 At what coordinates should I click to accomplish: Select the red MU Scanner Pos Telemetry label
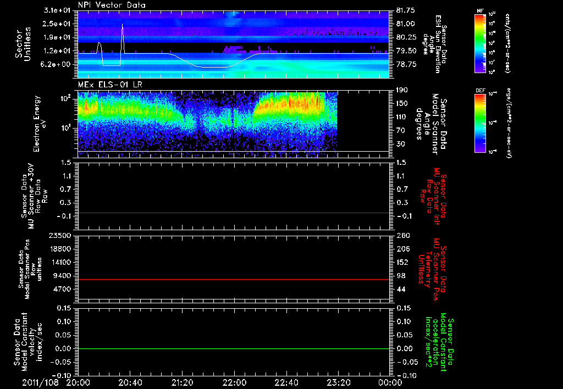coord(434,269)
